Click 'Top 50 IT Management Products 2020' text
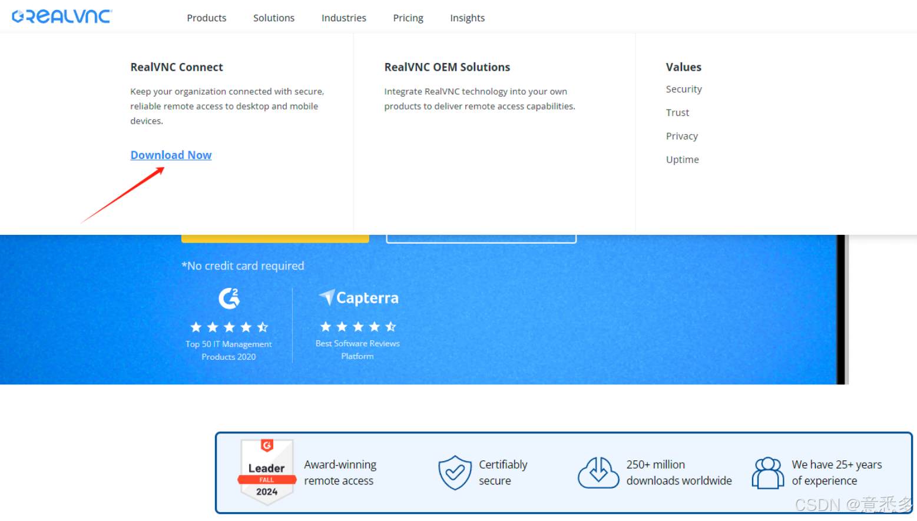 point(229,350)
